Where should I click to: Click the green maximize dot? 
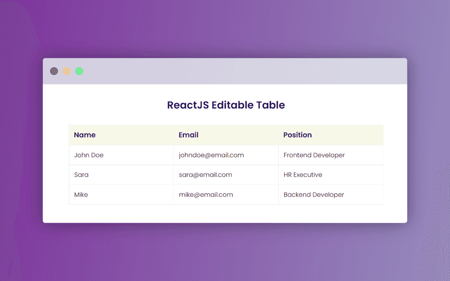pyautogui.click(x=79, y=70)
